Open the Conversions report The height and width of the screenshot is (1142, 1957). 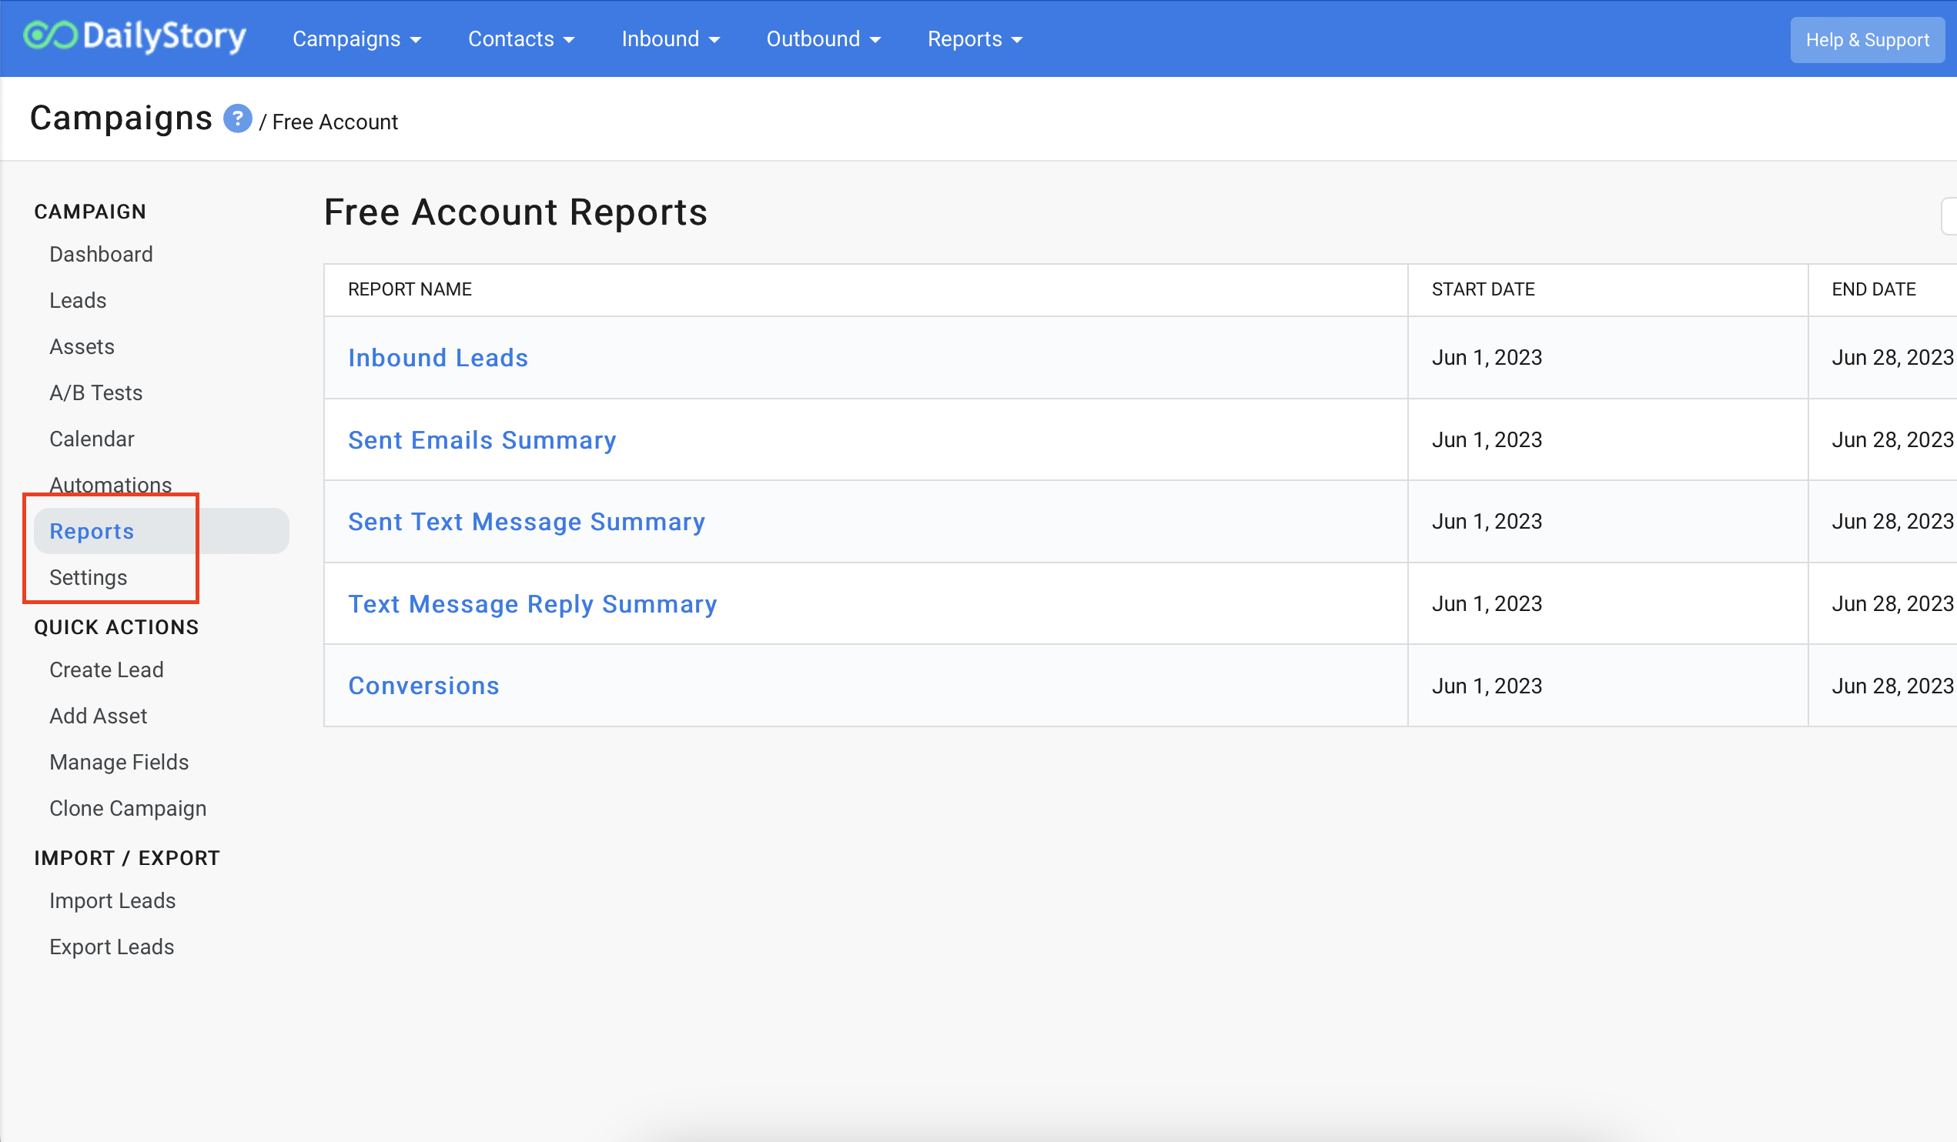pyautogui.click(x=424, y=686)
